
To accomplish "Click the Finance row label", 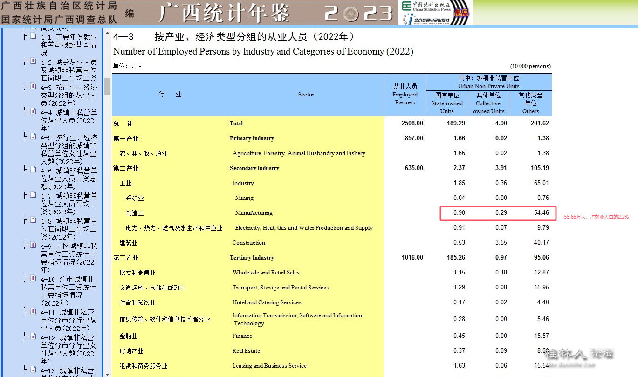I will [242, 336].
